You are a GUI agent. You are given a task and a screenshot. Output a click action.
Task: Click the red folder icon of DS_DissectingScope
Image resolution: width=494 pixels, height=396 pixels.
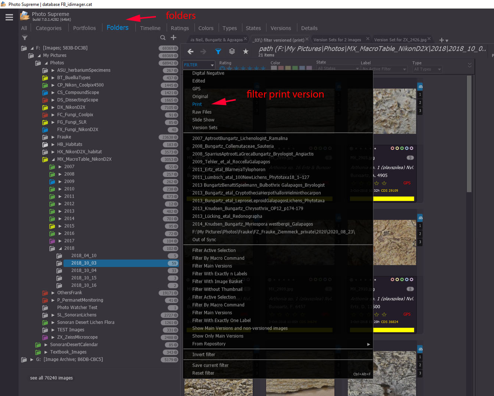45,100
